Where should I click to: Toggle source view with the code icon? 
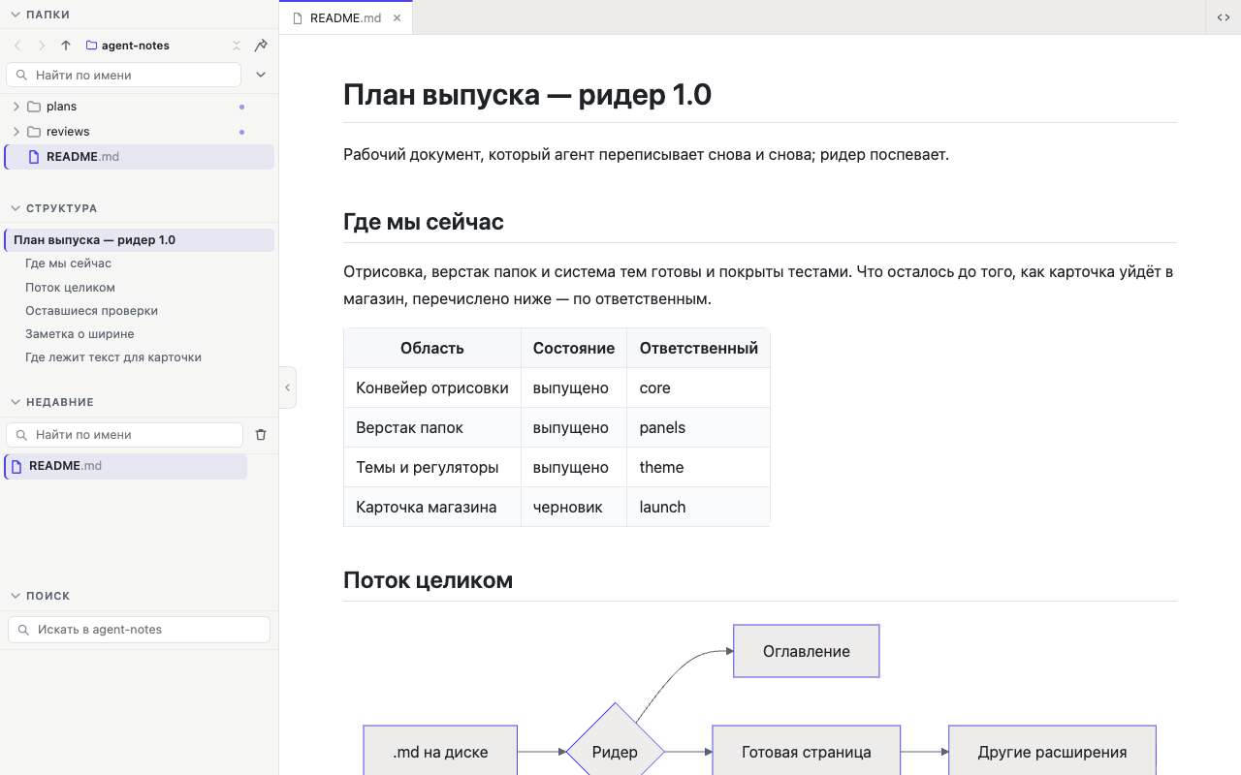[1224, 17]
